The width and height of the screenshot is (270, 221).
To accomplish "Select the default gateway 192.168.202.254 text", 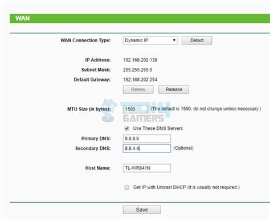I will (x=140, y=80).
